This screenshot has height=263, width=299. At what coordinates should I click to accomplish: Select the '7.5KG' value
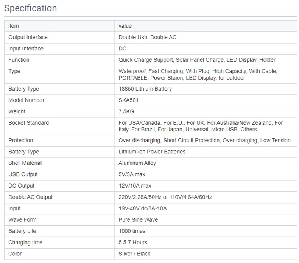point(126,111)
